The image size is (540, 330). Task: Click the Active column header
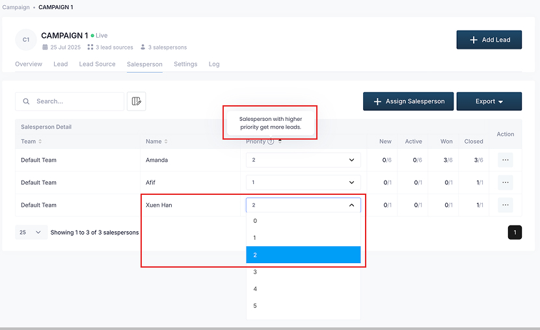(413, 141)
